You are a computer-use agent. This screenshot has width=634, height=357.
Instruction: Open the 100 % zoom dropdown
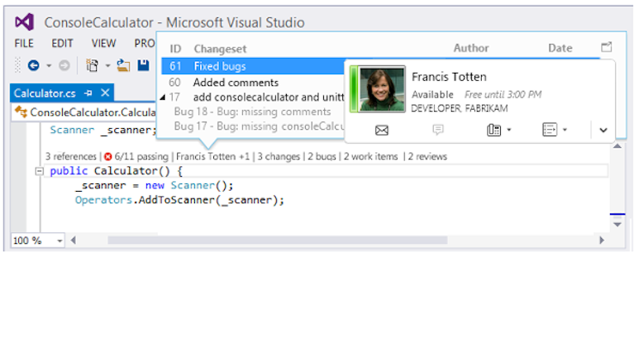coord(60,241)
